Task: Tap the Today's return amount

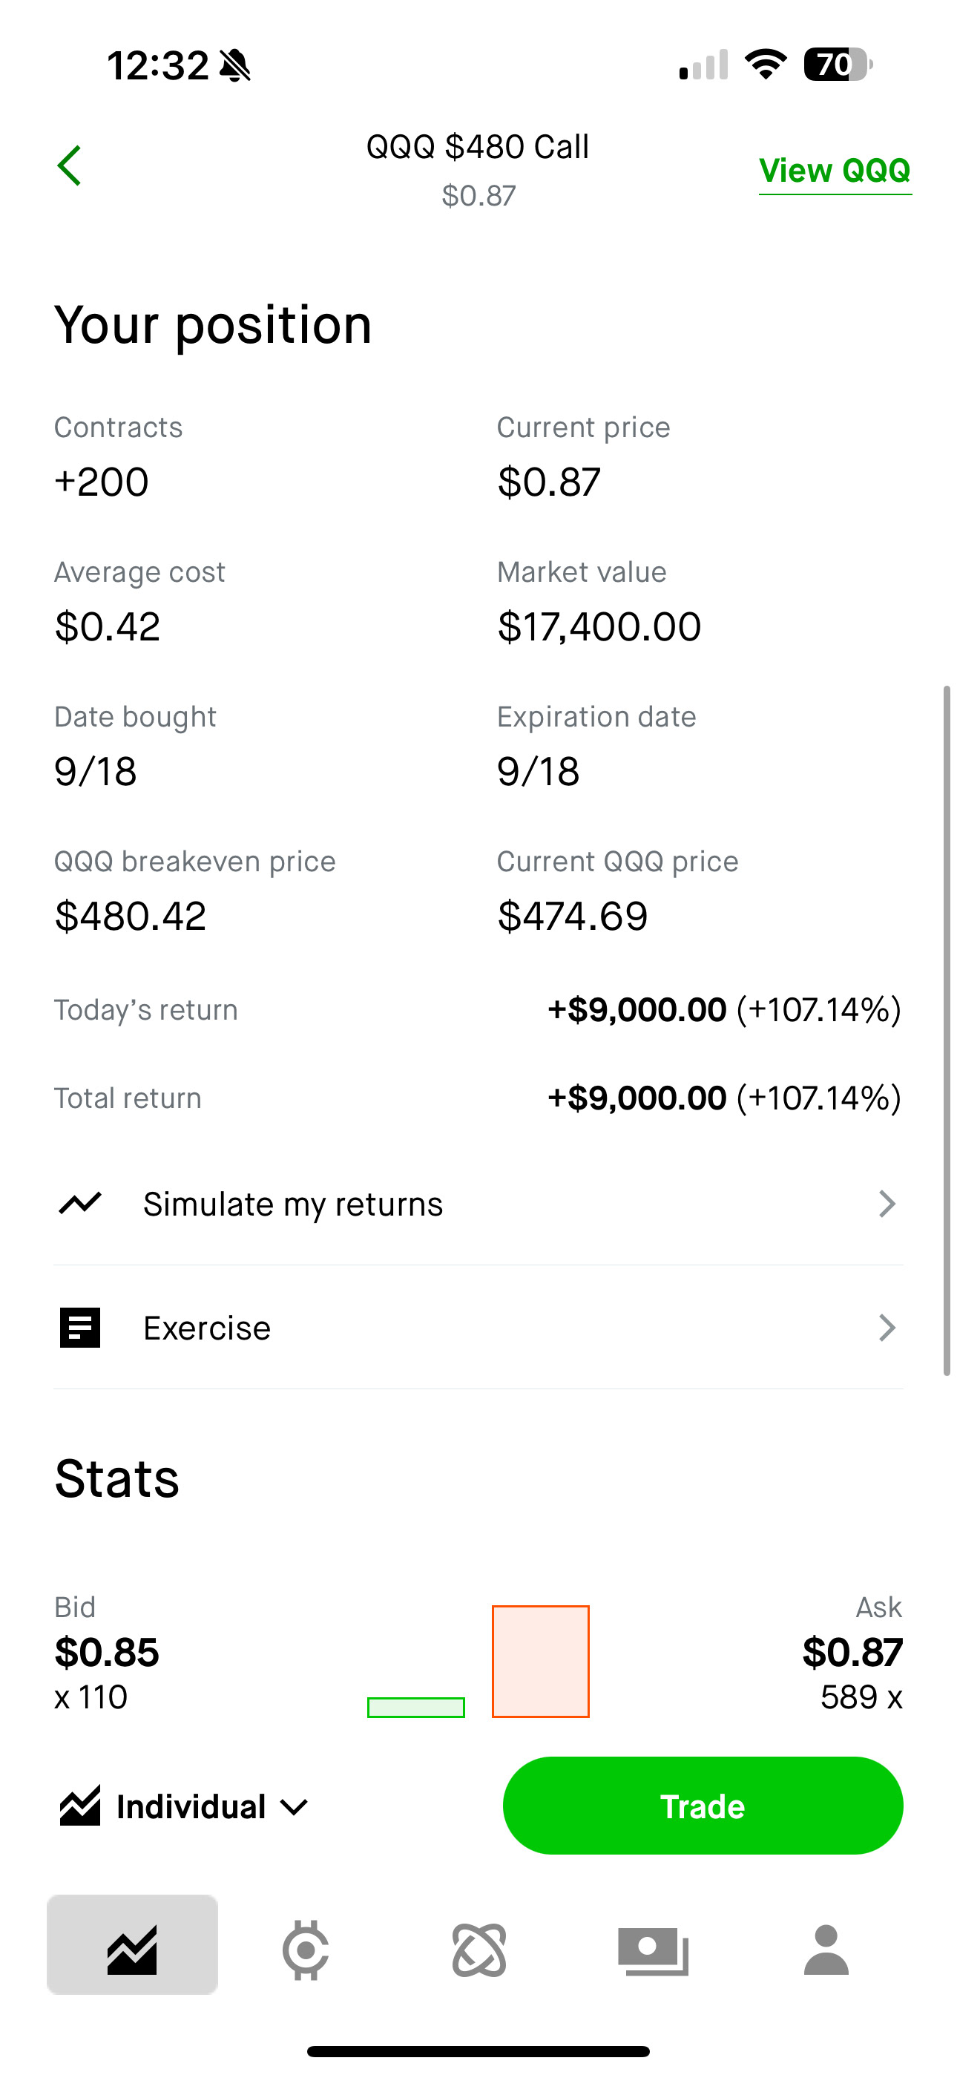Action: point(637,1010)
